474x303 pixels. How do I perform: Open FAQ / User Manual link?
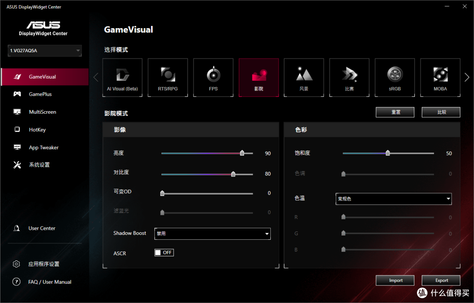pos(50,282)
